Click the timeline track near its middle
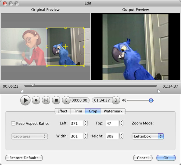 pyautogui.click(x=91, y=86)
